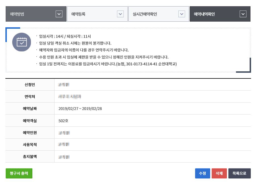259x183 pixels.
Task: Click the 농협 account number notice line
Action: click(108, 64)
